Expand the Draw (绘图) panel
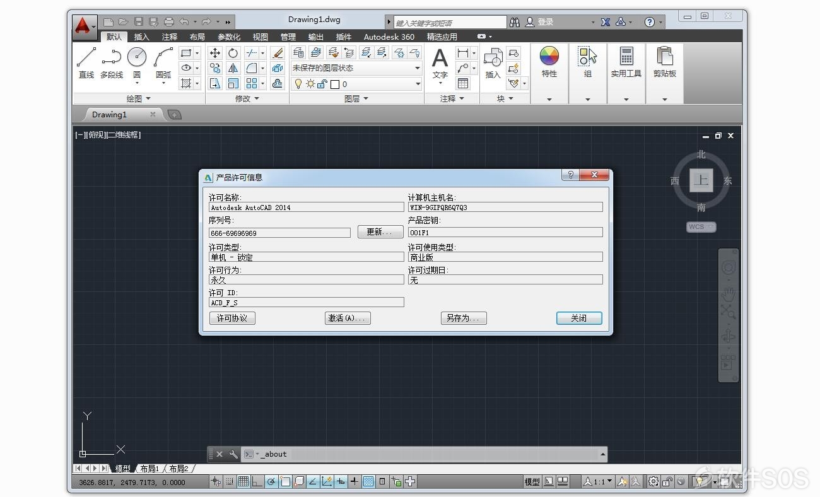Viewport: 820px width, 497px height. [x=139, y=98]
